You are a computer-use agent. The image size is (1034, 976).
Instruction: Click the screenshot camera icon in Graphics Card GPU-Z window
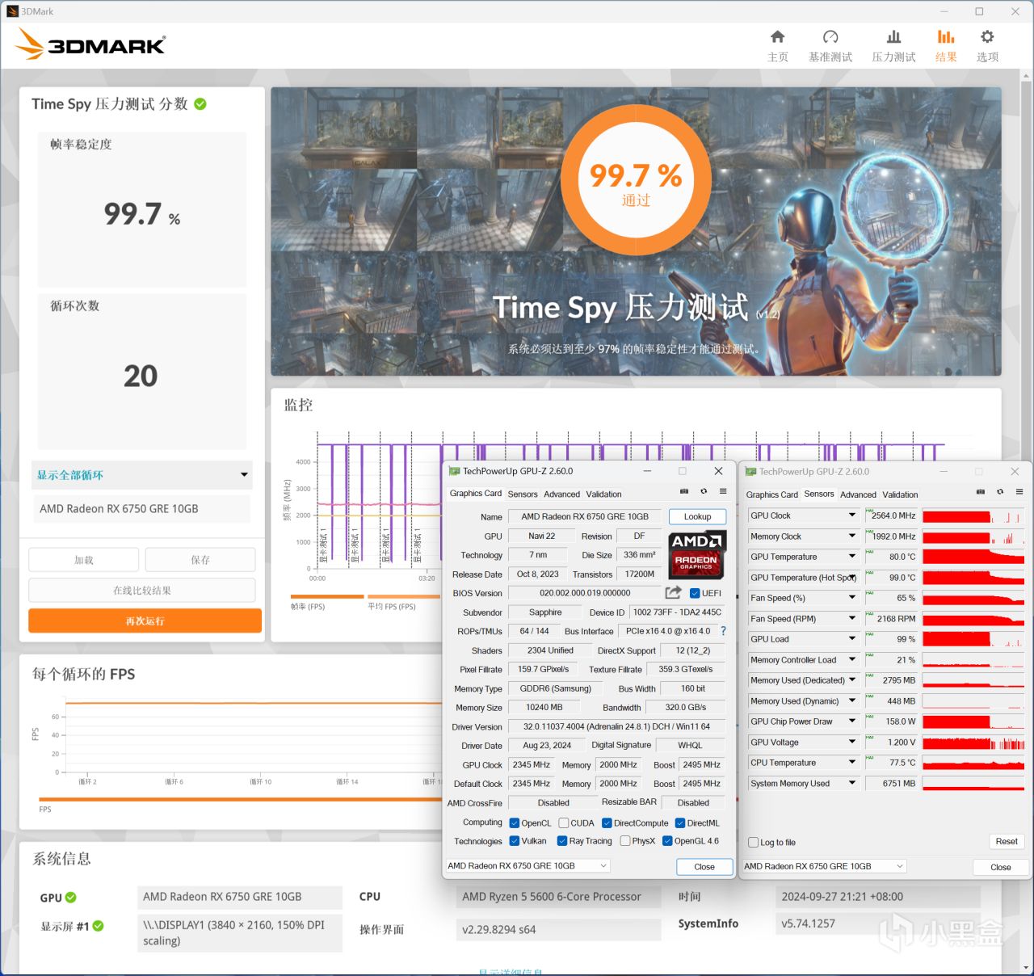(684, 491)
